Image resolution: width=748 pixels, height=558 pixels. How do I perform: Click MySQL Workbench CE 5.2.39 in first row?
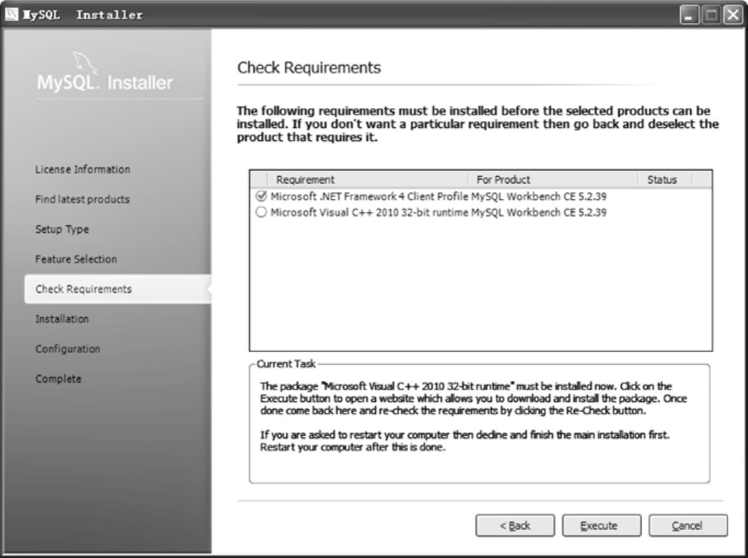[539, 197]
